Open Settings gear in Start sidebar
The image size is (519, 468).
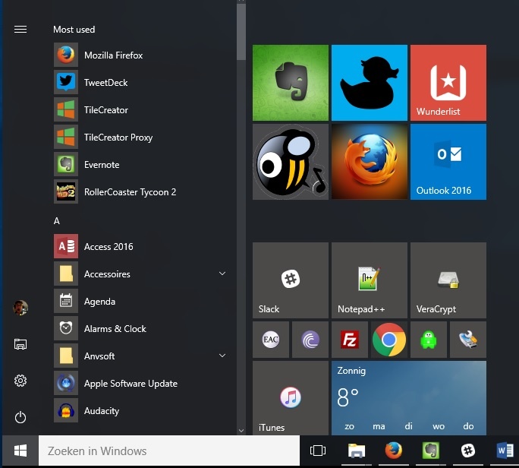(20, 381)
